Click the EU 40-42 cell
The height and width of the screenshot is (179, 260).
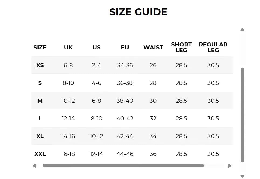[x=125, y=119]
